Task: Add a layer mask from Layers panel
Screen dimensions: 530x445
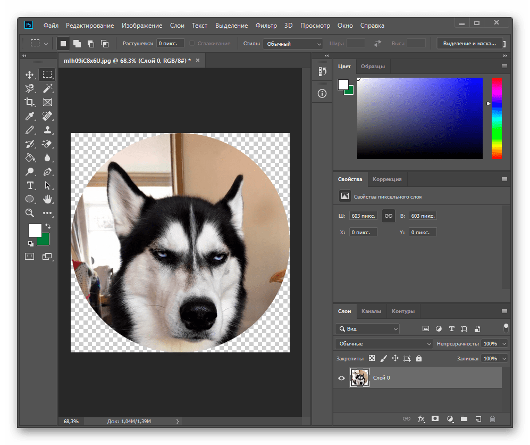Action: [435, 419]
